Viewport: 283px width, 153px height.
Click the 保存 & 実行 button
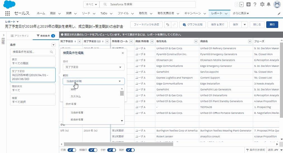[x=217, y=25]
